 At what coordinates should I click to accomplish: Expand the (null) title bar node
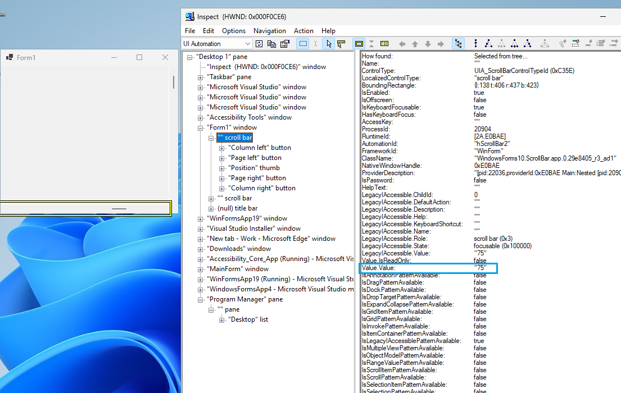tap(211, 209)
